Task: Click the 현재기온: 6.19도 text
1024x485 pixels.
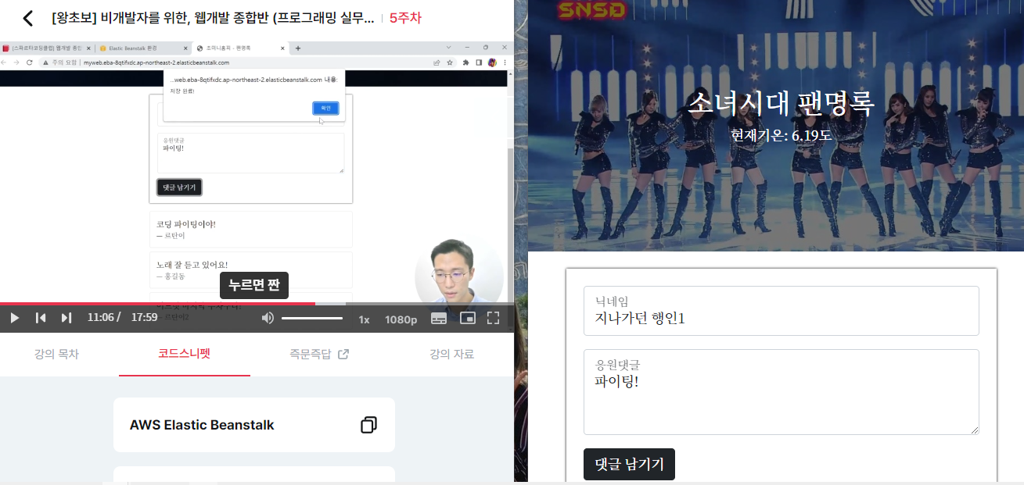Action: pyautogui.click(x=780, y=135)
